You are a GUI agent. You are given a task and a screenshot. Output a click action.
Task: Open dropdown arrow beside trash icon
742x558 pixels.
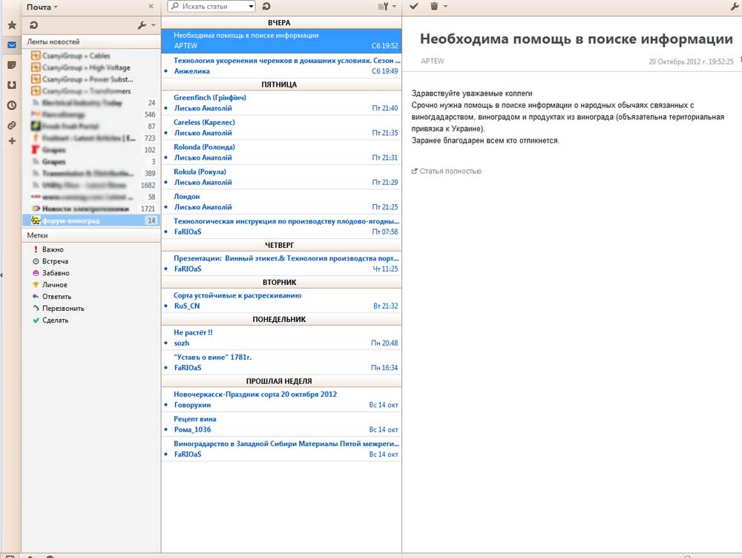[x=445, y=7]
